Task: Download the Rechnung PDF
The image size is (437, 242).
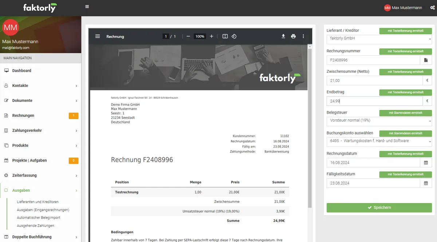Action: pyautogui.click(x=283, y=36)
